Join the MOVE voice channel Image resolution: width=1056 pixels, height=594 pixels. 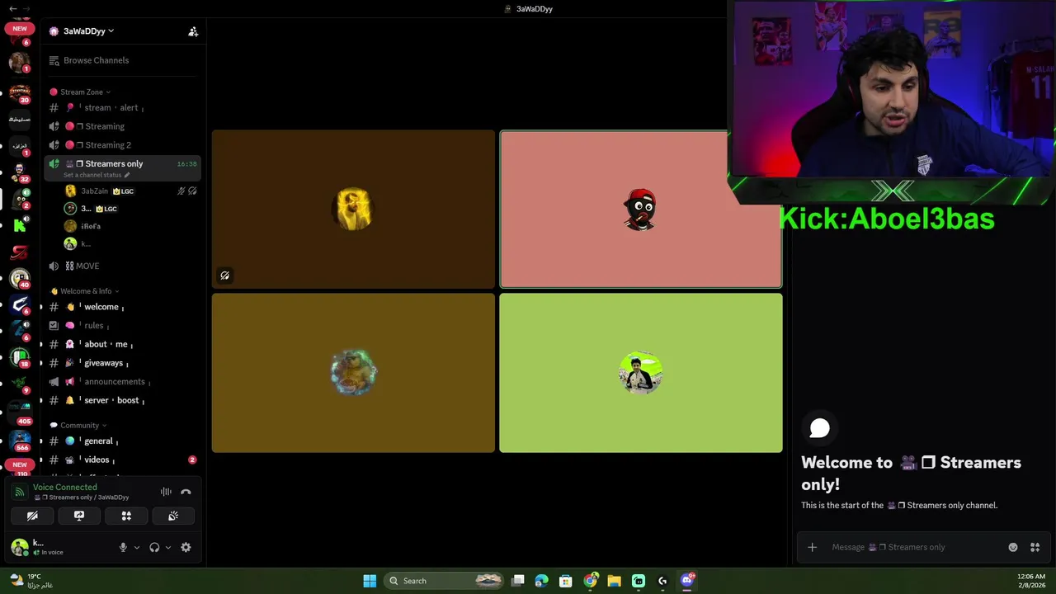[124, 266]
